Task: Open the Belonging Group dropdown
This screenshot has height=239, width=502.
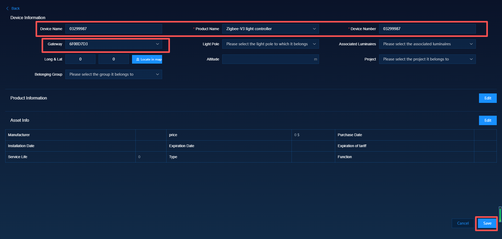Action: tap(113, 74)
